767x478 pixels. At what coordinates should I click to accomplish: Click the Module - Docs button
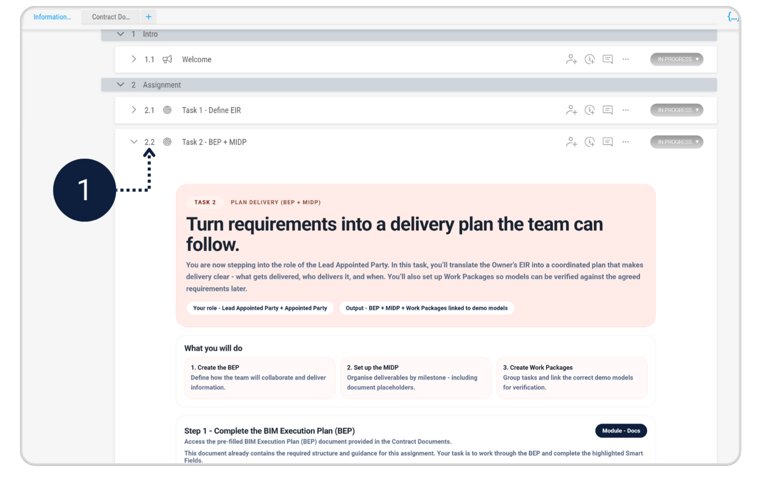click(621, 430)
